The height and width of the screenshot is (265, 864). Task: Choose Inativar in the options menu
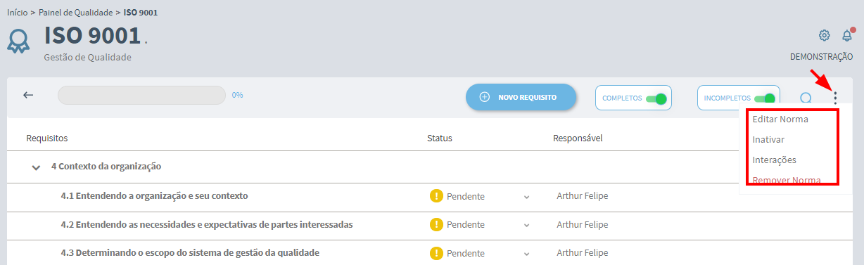coord(768,139)
